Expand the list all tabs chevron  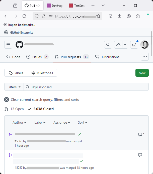103,6
